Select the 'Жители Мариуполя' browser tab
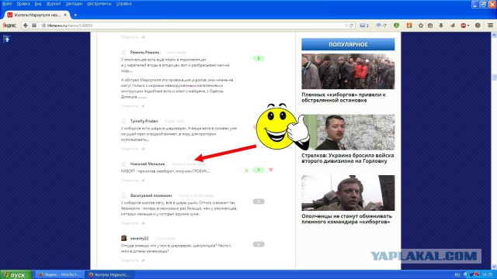Screen dimensions: 497x279 pyautogui.click(x=37, y=15)
